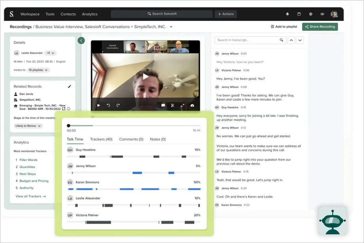
Task: Click the SimpleTech, INC. related record
Action: [30, 100]
